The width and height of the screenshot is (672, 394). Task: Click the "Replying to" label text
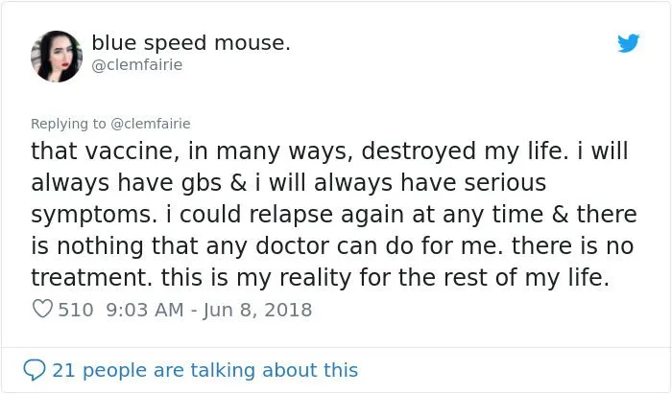(x=68, y=123)
